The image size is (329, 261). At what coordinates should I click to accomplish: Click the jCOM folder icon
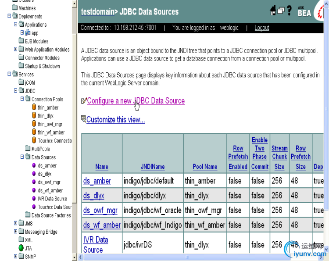(21, 82)
